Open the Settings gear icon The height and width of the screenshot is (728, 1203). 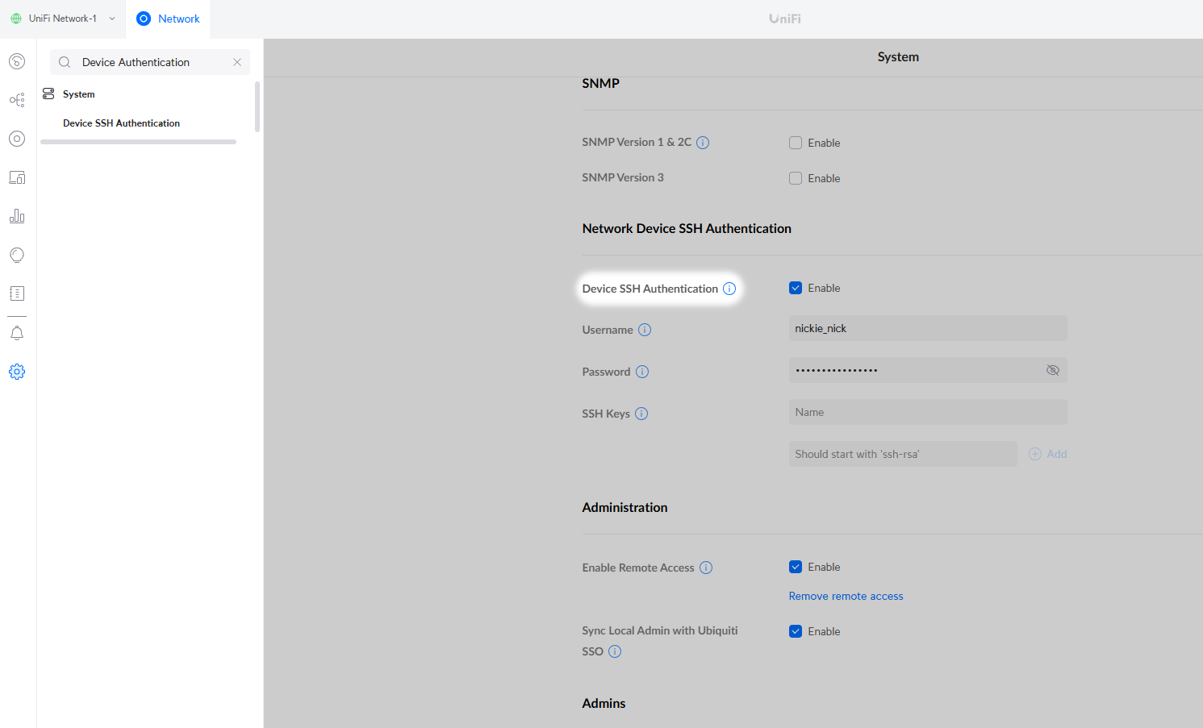click(x=17, y=372)
